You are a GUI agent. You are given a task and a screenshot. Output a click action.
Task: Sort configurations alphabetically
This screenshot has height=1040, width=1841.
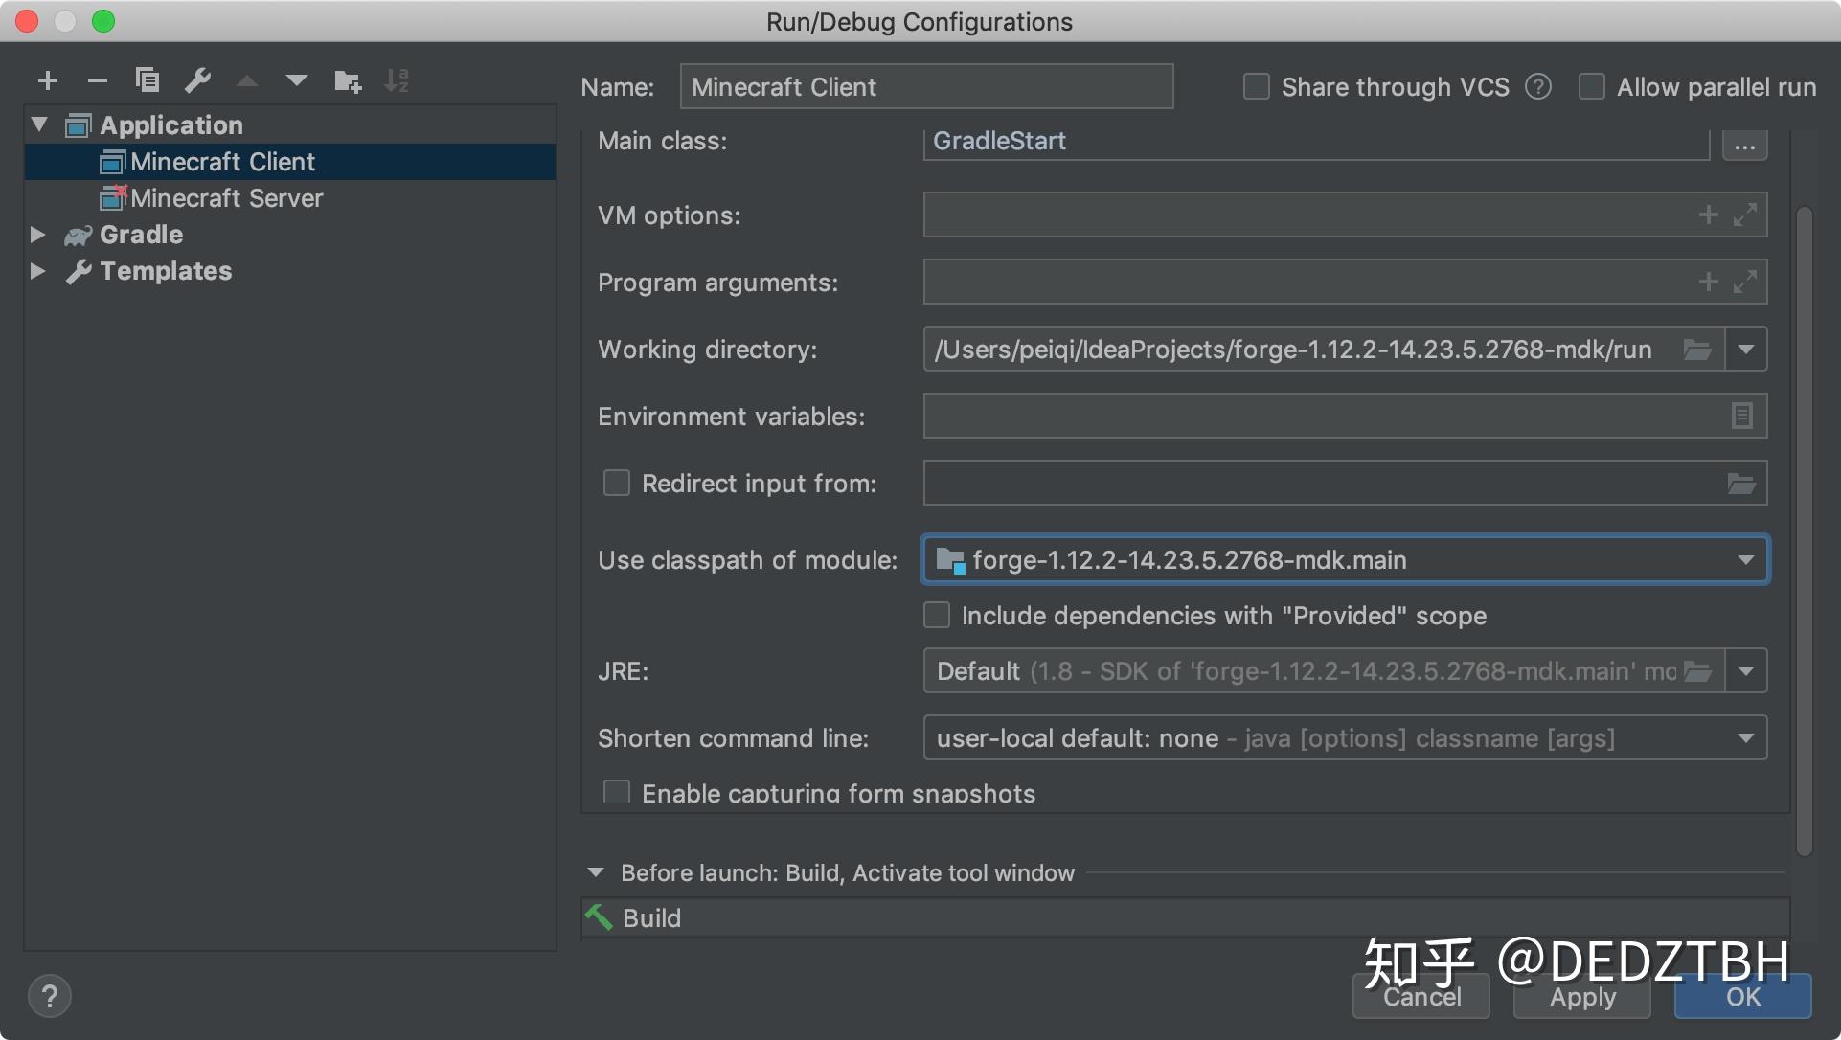click(398, 80)
